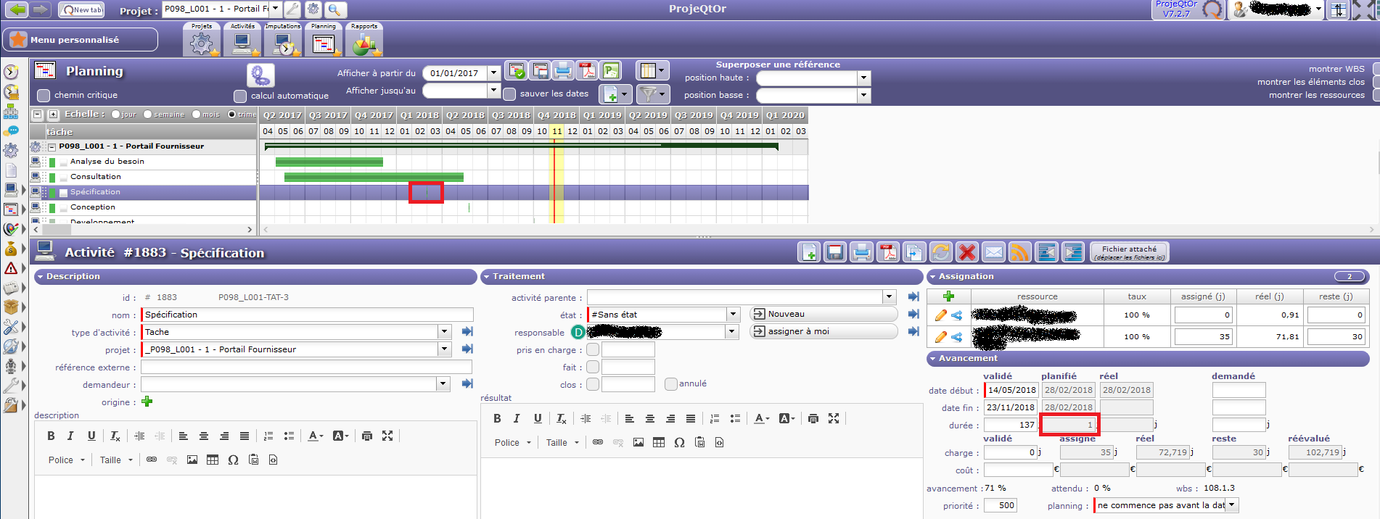1380x519 pixels.
Task: Enable the chemin critique checkbox
Action: click(x=44, y=96)
